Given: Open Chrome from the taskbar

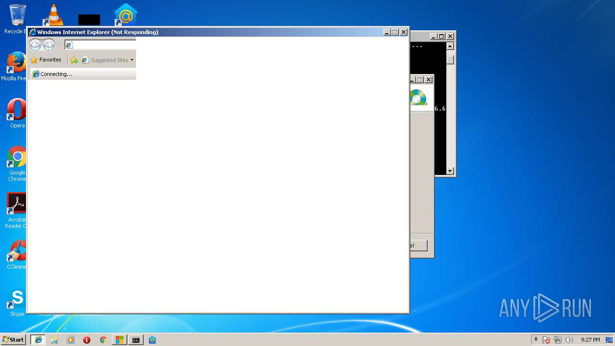Looking at the screenshot, I should tap(103, 340).
